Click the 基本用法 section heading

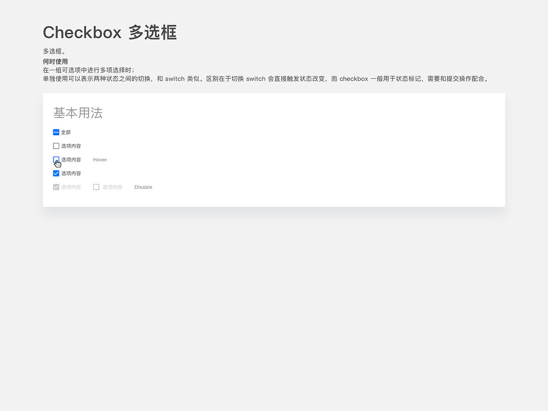pyautogui.click(x=77, y=113)
